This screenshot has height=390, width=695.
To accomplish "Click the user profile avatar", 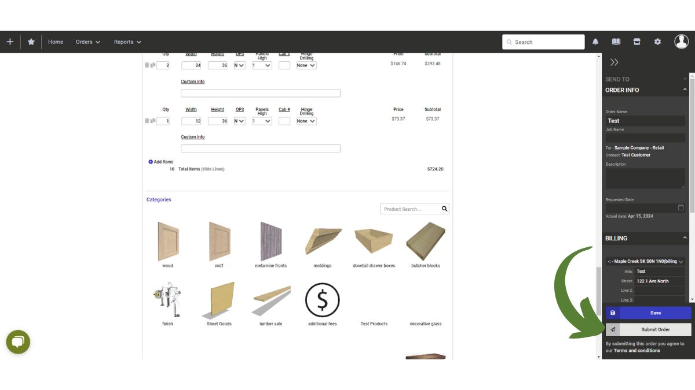I will pyautogui.click(x=681, y=42).
